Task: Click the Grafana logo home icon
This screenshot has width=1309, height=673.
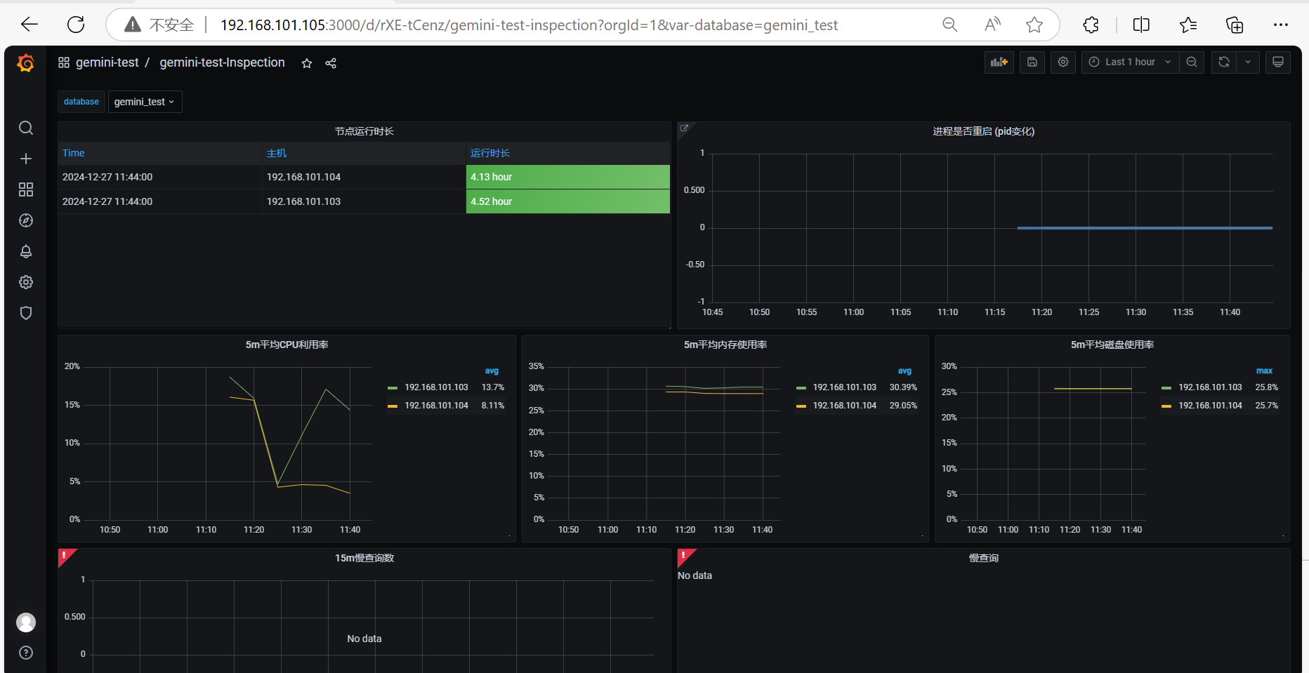Action: 25,63
